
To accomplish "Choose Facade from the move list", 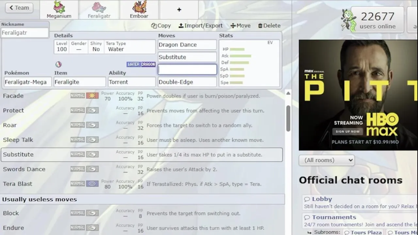I will pos(142,96).
